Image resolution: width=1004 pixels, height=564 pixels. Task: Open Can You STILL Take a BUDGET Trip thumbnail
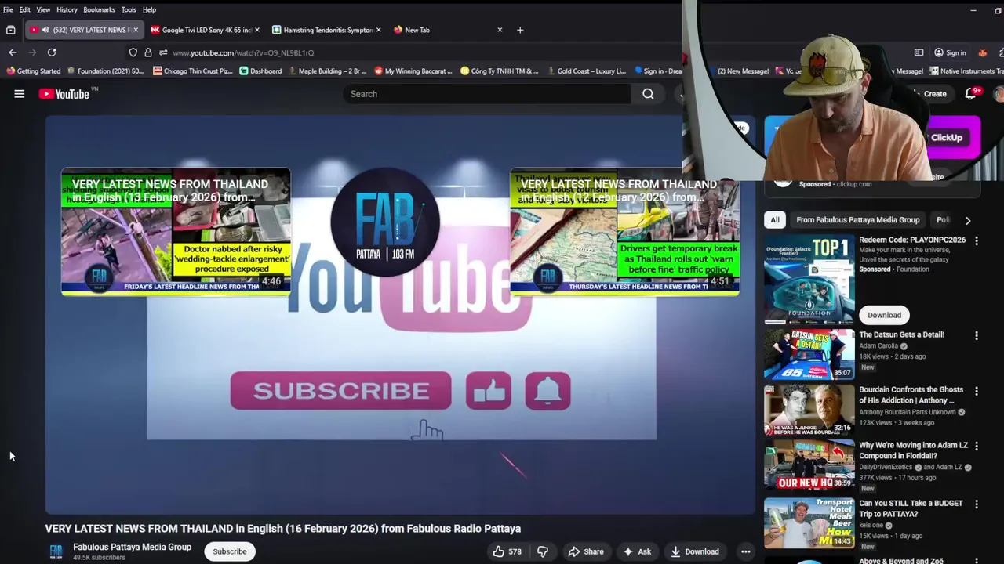809,522
